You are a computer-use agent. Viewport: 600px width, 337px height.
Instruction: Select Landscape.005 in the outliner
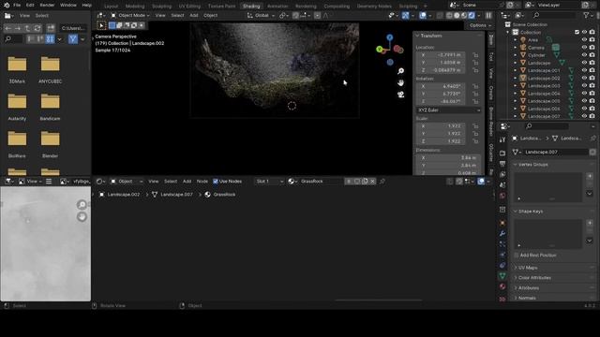(x=544, y=101)
